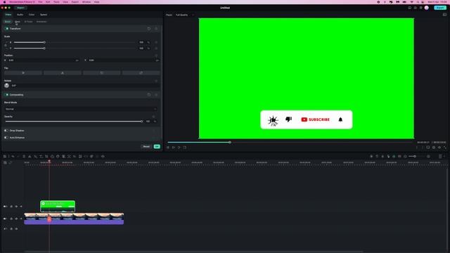This screenshot has height=253, width=450.
Task: Lock the upper green screen track
Action: 11,207
